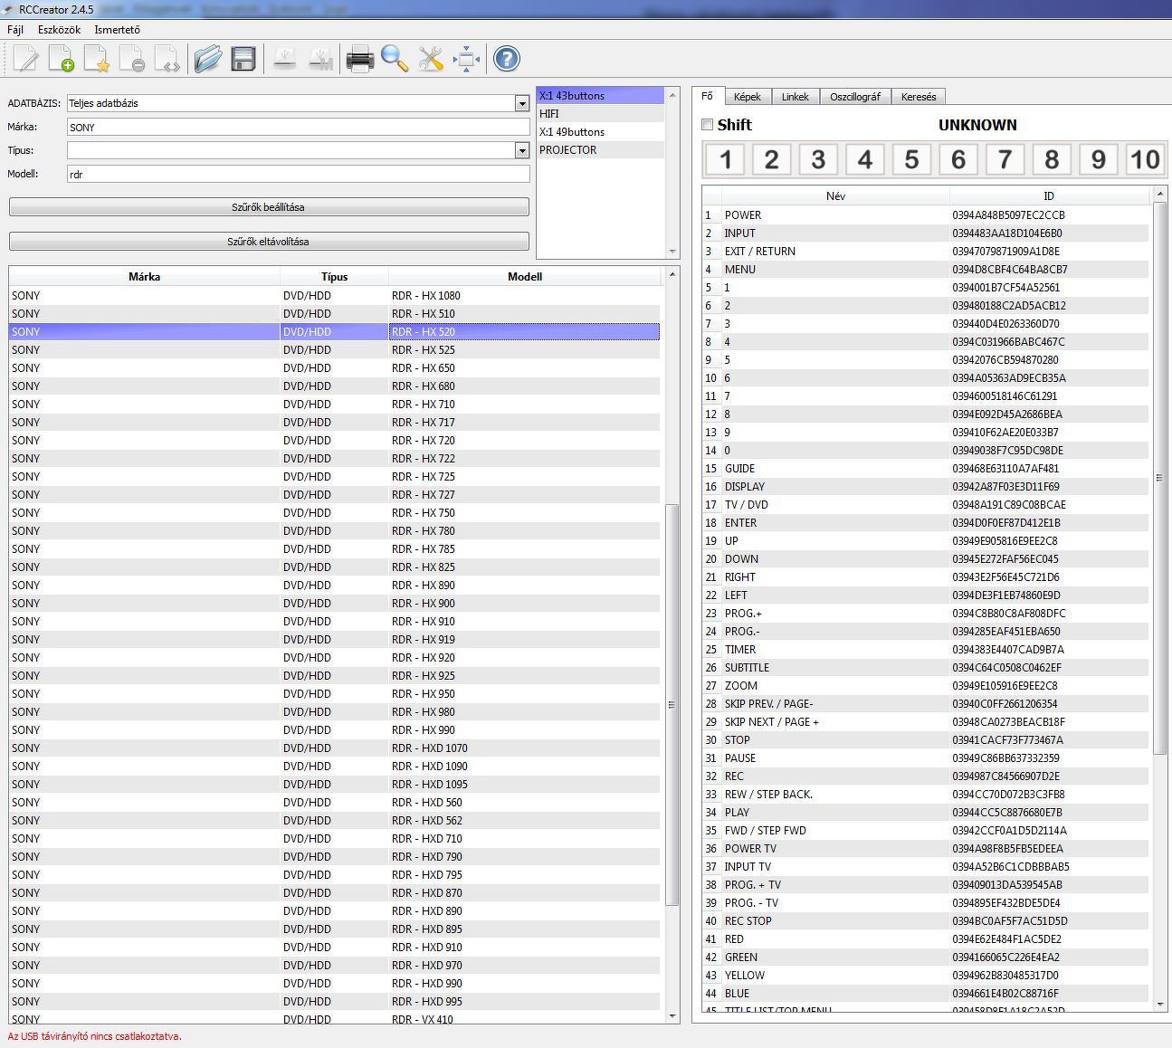The image size is (1172, 1048).
Task: Click the remove document minus icon
Action: (132, 60)
